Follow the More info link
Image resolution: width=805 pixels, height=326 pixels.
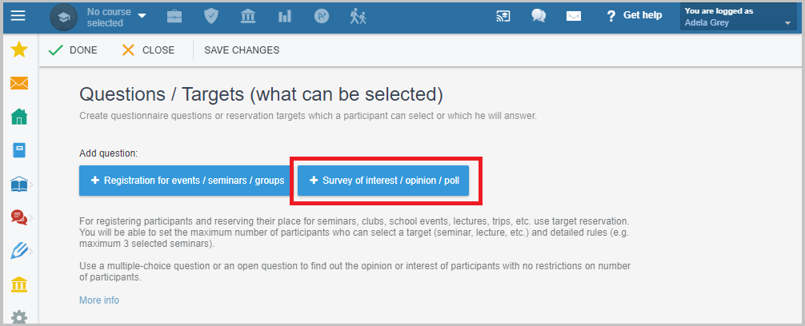tap(99, 300)
